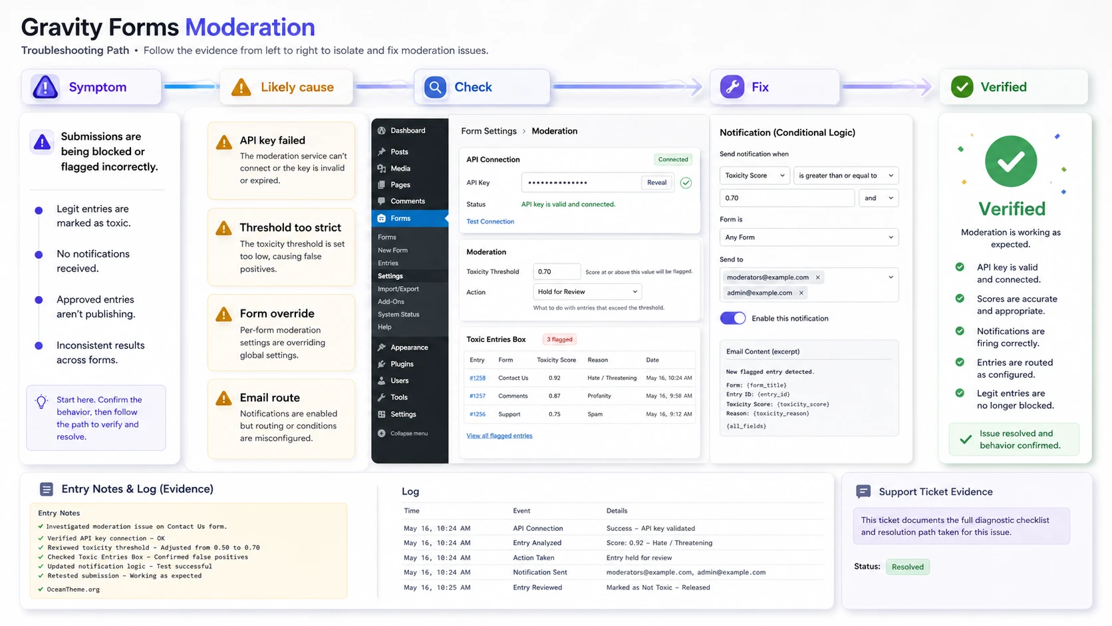Viewport: 1112px width, 626px height.
Task: Open flagged entry #1258 link
Action: coord(478,378)
